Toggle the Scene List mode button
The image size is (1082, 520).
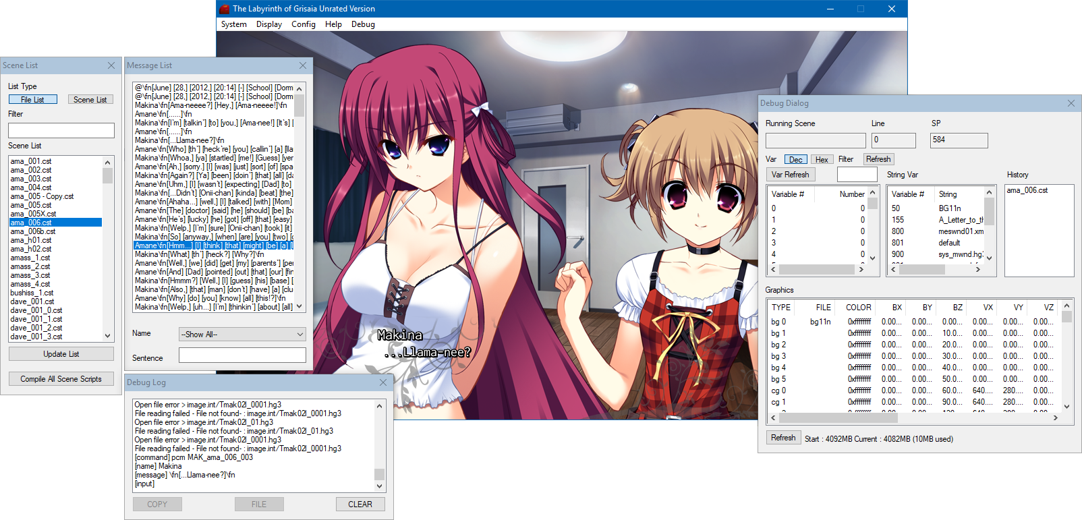pyautogui.click(x=90, y=99)
